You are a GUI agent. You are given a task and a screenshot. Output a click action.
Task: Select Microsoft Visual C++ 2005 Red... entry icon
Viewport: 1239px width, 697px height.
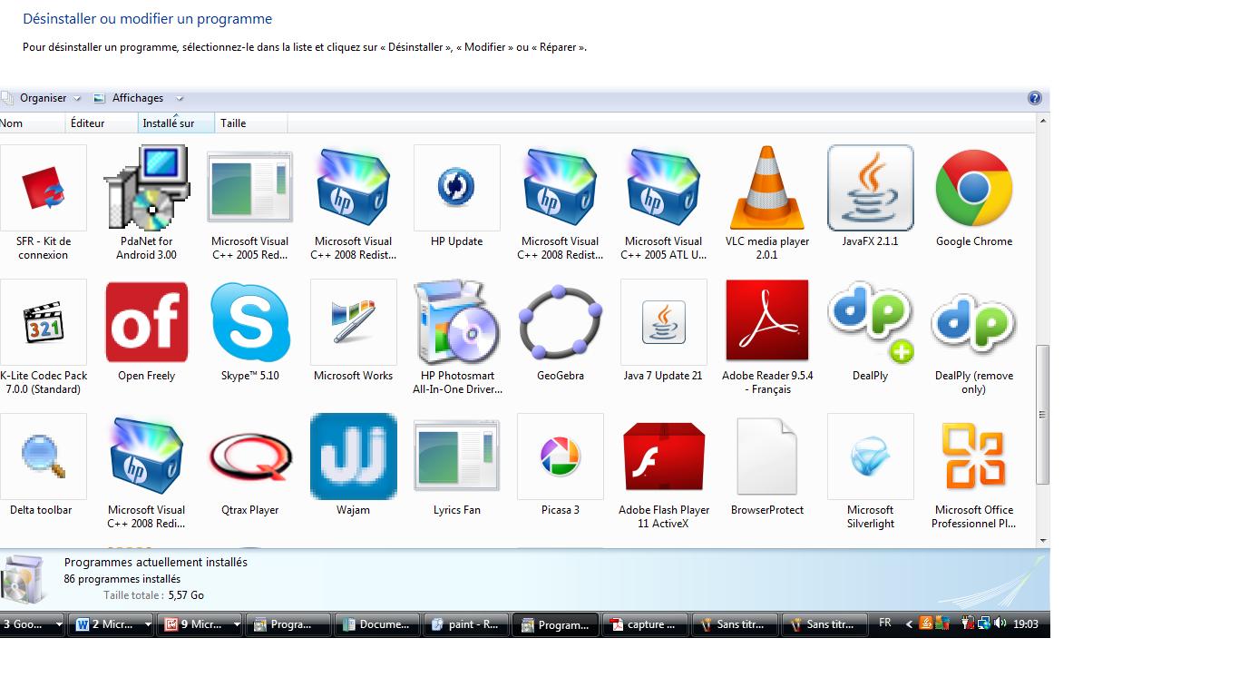[x=250, y=188]
